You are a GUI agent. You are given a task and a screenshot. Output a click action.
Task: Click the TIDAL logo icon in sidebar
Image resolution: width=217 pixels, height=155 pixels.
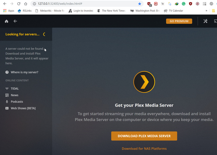7,88
